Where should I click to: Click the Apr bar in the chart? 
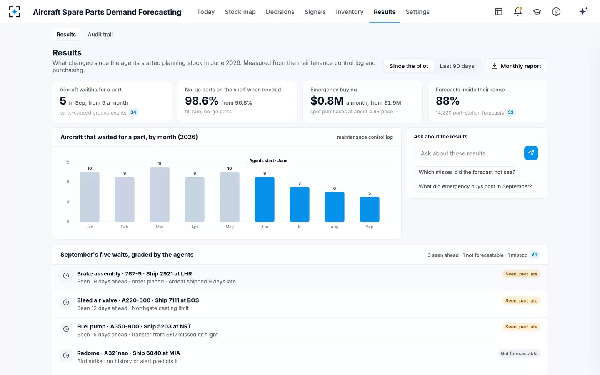pyautogui.click(x=195, y=199)
